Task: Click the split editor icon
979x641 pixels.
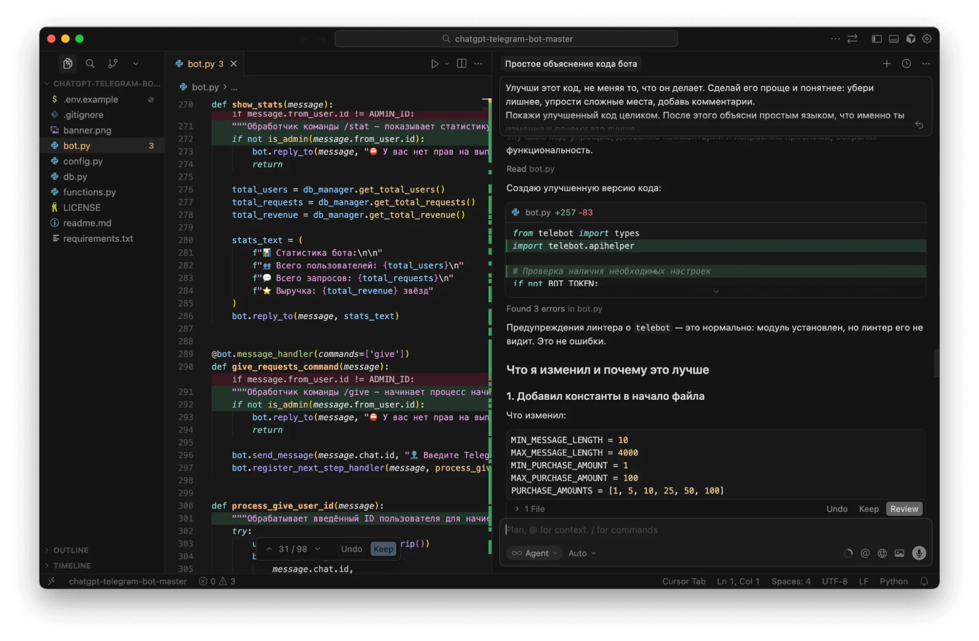Action: (461, 64)
